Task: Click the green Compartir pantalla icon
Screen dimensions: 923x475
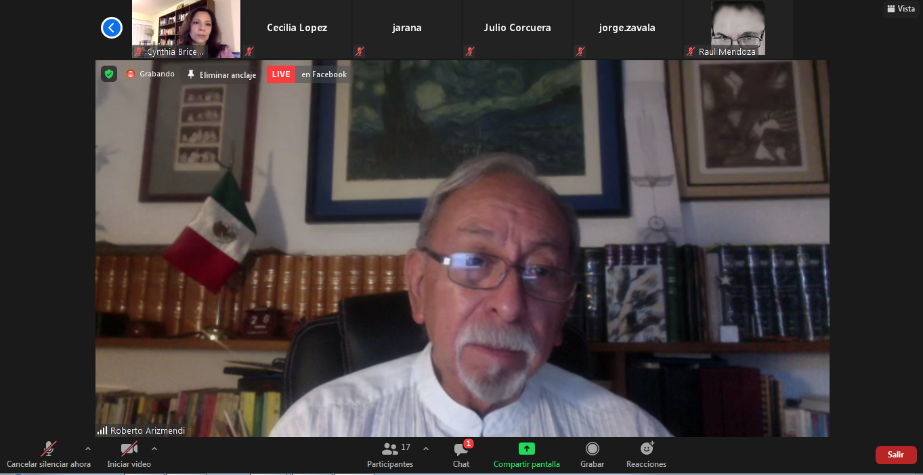Action: (x=526, y=449)
